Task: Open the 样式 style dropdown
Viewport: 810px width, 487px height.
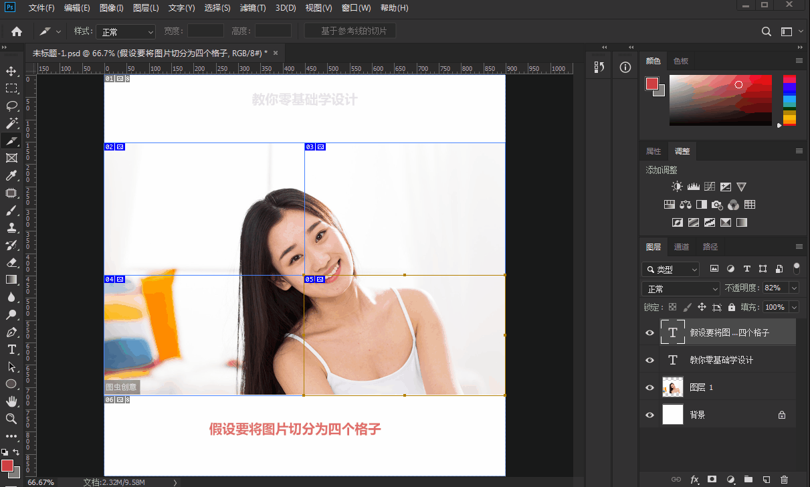Action: click(x=126, y=31)
